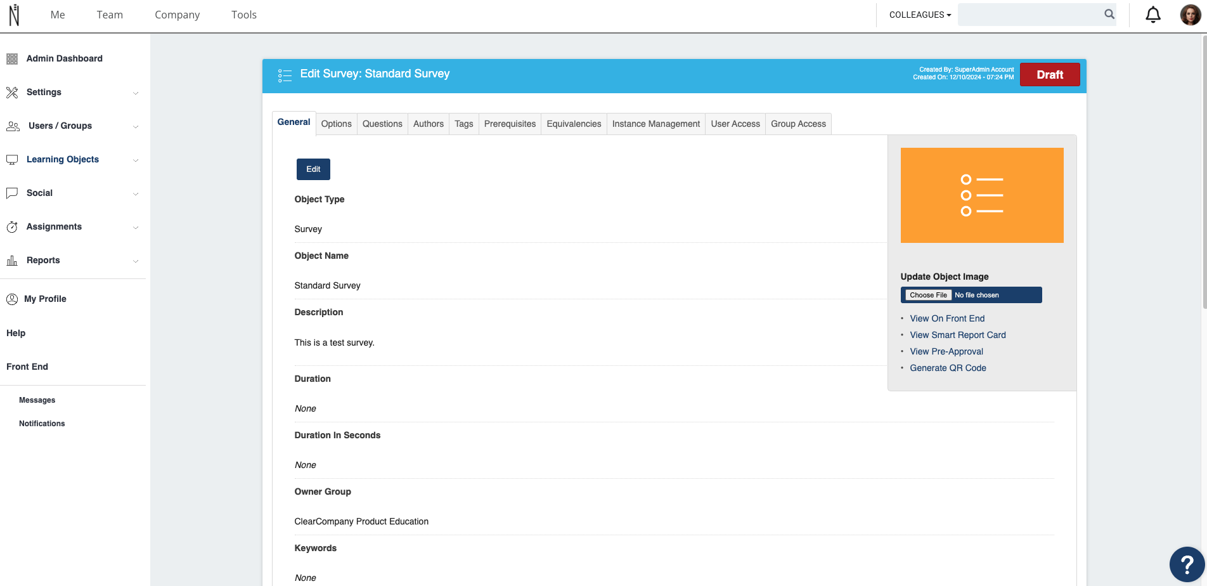Screen dimensions: 1207x586
Task: Open the Tools menu
Action: click(x=244, y=15)
